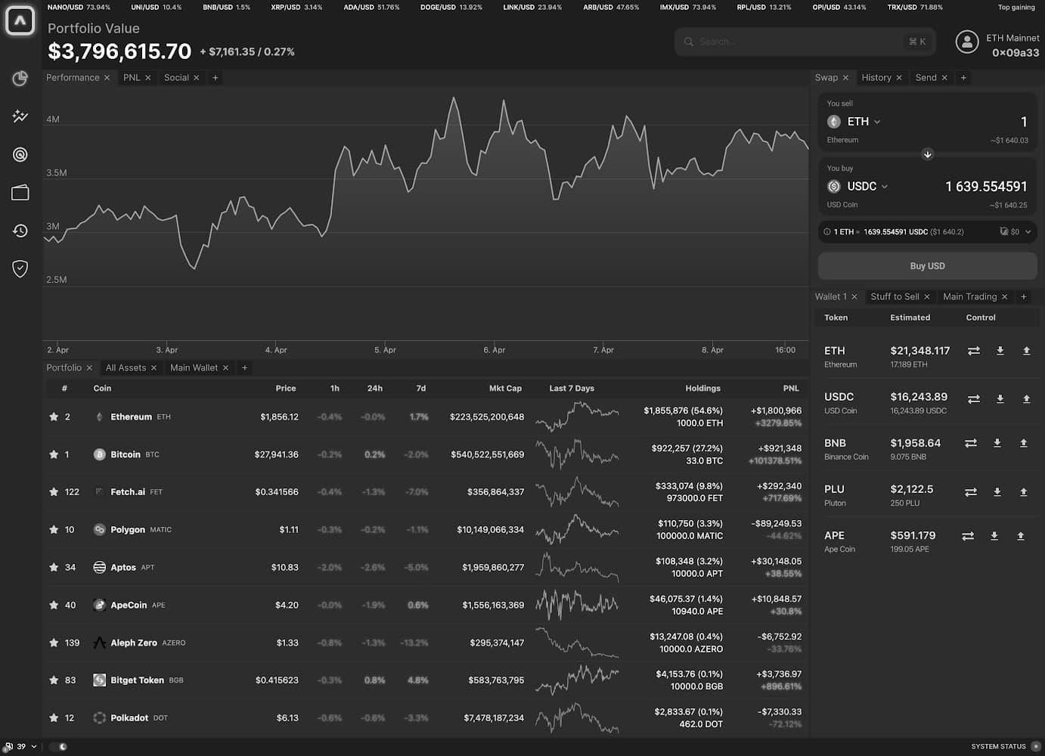
Task: Add a new tab next to Send
Action: [x=963, y=78]
